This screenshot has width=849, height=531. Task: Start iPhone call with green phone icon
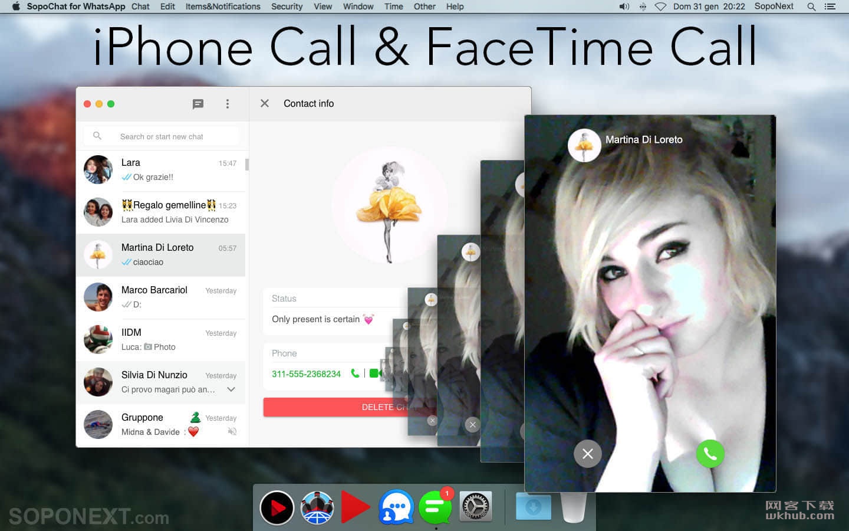click(x=355, y=373)
